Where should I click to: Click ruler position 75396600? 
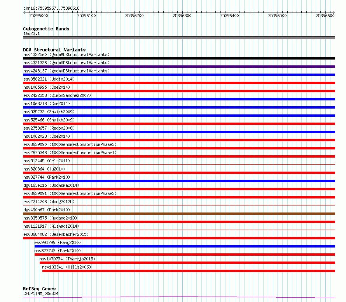[x=325, y=16]
